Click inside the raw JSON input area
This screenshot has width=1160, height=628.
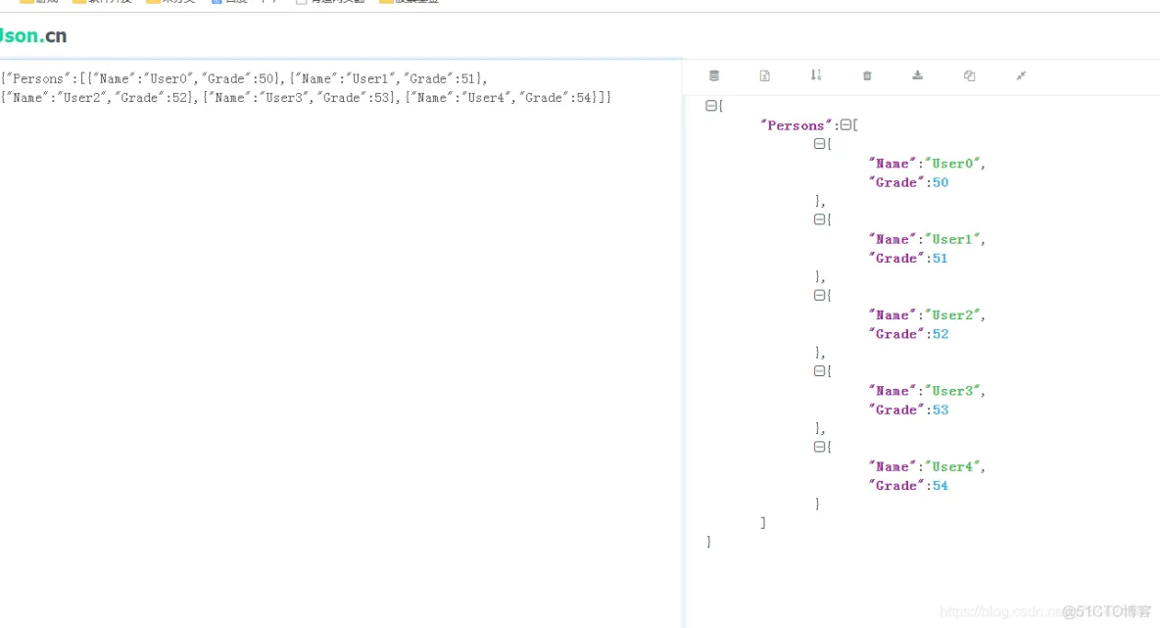click(x=340, y=343)
